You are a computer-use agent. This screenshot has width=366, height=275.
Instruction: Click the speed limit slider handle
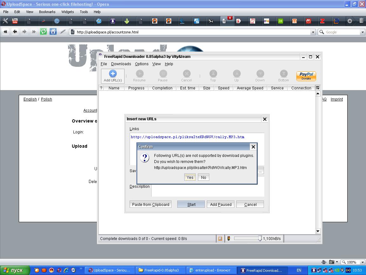pyautogui.click(x=260, y=238)
